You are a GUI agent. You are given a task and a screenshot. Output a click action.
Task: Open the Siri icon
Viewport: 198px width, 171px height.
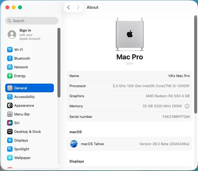click(10, 123)
